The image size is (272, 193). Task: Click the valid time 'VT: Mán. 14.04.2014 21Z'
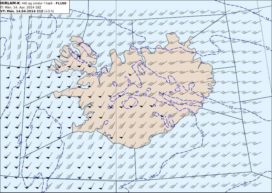coord(22,11)
